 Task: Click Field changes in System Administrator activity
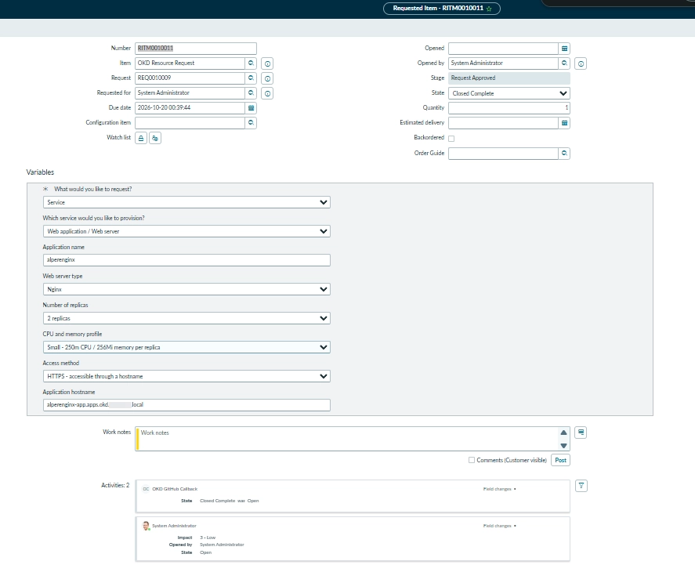(497, 526)
